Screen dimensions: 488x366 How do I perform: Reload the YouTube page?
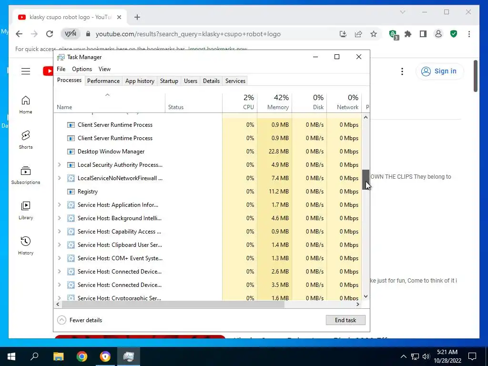50,34
